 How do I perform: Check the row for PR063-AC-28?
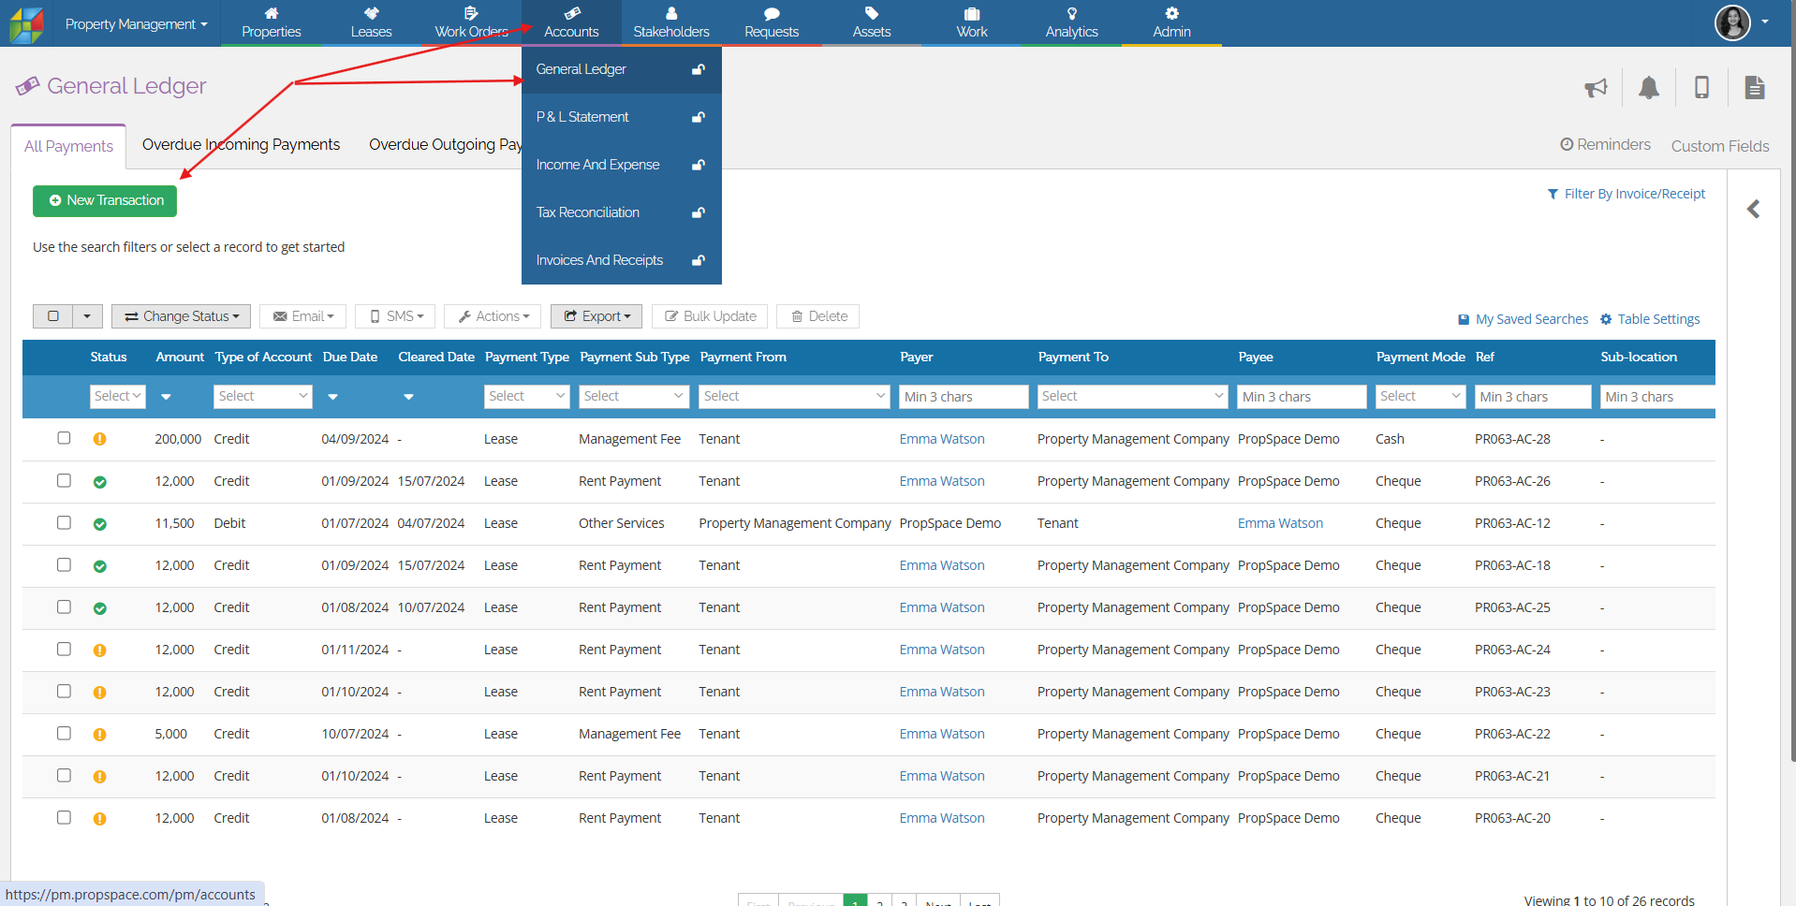pos(64,438)
